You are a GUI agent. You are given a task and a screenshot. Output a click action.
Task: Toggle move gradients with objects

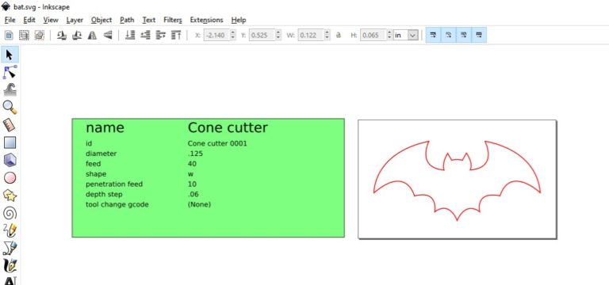(464, 36)
